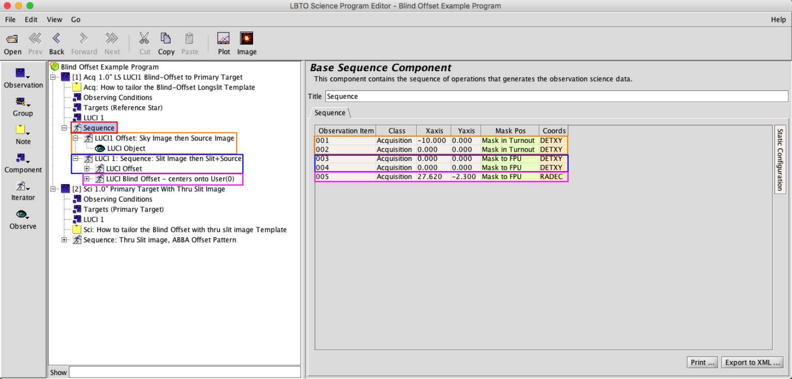Click Export to XML ... button

[x=752, y=362]
